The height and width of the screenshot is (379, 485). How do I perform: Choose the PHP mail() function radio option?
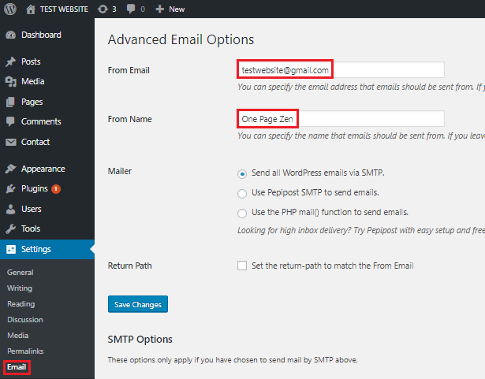(242, 214)
